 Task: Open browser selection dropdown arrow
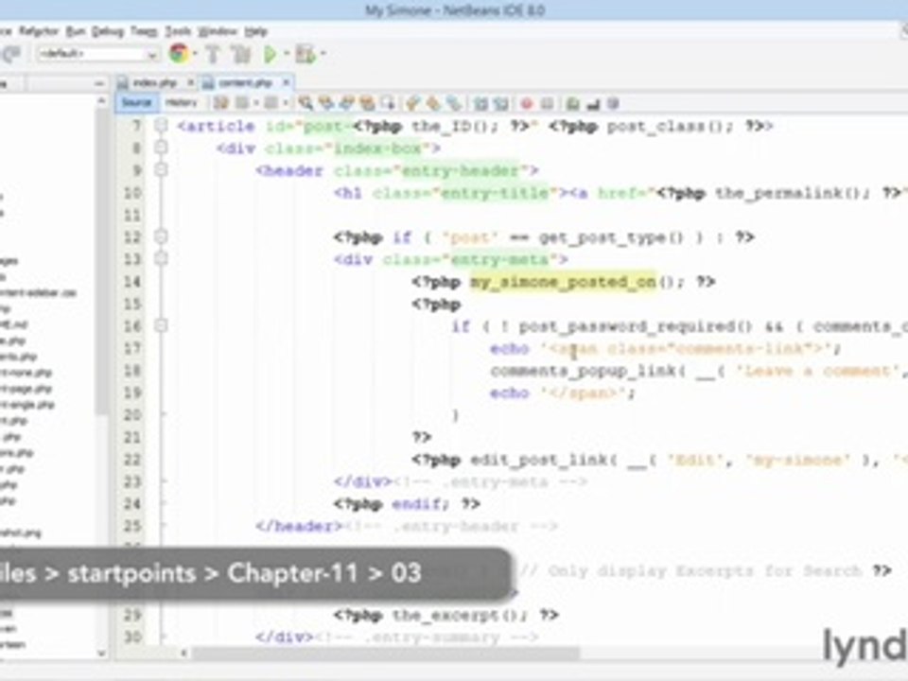tap(195, 54)
